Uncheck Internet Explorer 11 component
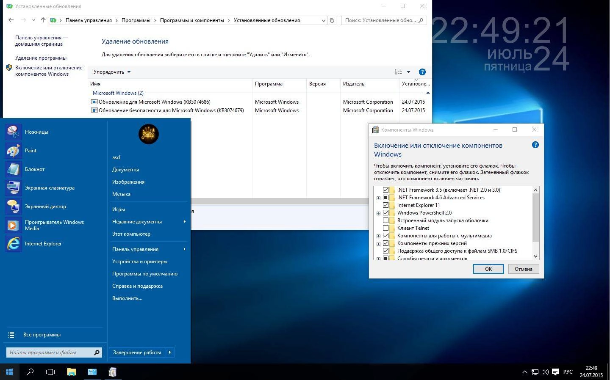This screenshot has height=380, width=610. pos(385,205)
